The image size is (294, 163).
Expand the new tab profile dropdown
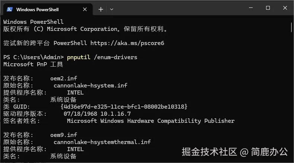click(x=112, y=9)
